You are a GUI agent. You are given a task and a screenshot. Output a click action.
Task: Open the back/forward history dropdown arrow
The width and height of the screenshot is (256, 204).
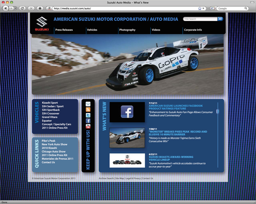(x=16, y=8)
